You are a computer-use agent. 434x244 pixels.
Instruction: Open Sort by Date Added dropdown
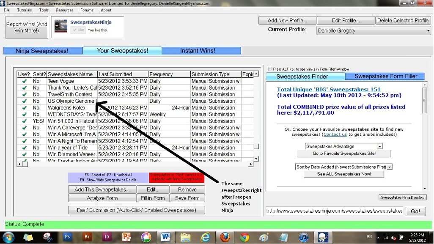click(390, 167)
